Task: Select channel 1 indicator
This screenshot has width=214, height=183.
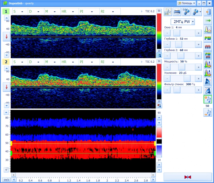Action: tap(6, 11)
